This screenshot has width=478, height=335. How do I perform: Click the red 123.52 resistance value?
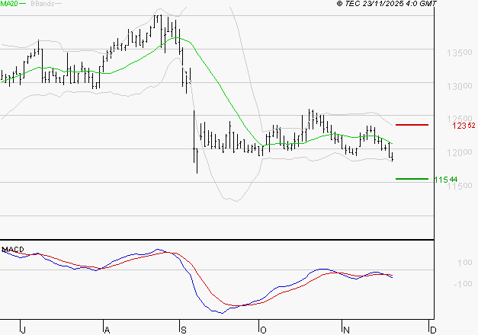click(464, 125)
